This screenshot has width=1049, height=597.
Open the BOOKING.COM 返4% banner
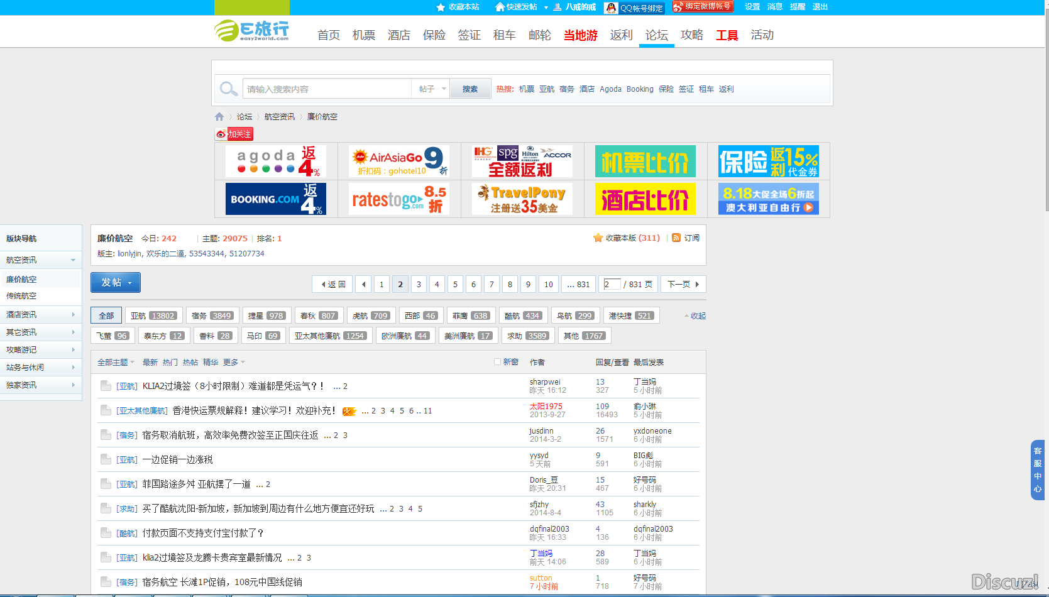pyautogui.click(x=276, y=199)
